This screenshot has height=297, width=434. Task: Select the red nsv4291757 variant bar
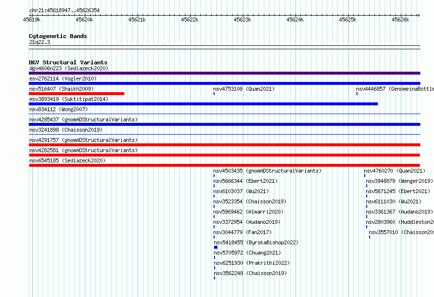click(x=224, y=145)
